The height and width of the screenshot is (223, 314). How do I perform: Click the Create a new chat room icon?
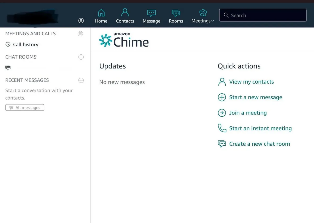coord(222,144)
